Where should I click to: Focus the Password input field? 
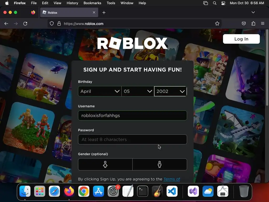point(132,139)
